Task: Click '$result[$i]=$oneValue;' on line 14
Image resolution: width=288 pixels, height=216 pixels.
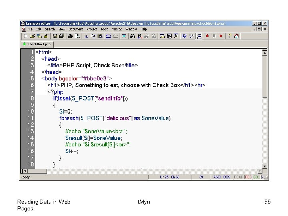Action: tap(94, 138)
